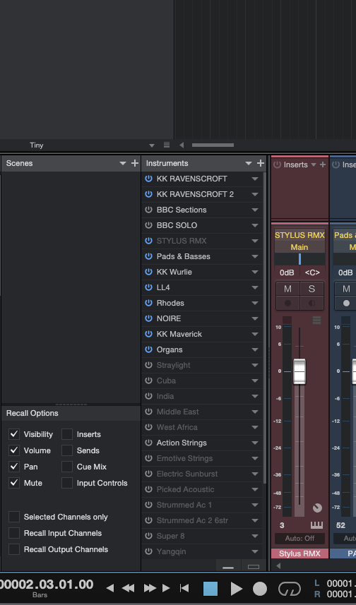The image size is (356, 605).
Task: Open the Tiny track height dropdown
Action: pyautogui.click(x=152, y=145)
